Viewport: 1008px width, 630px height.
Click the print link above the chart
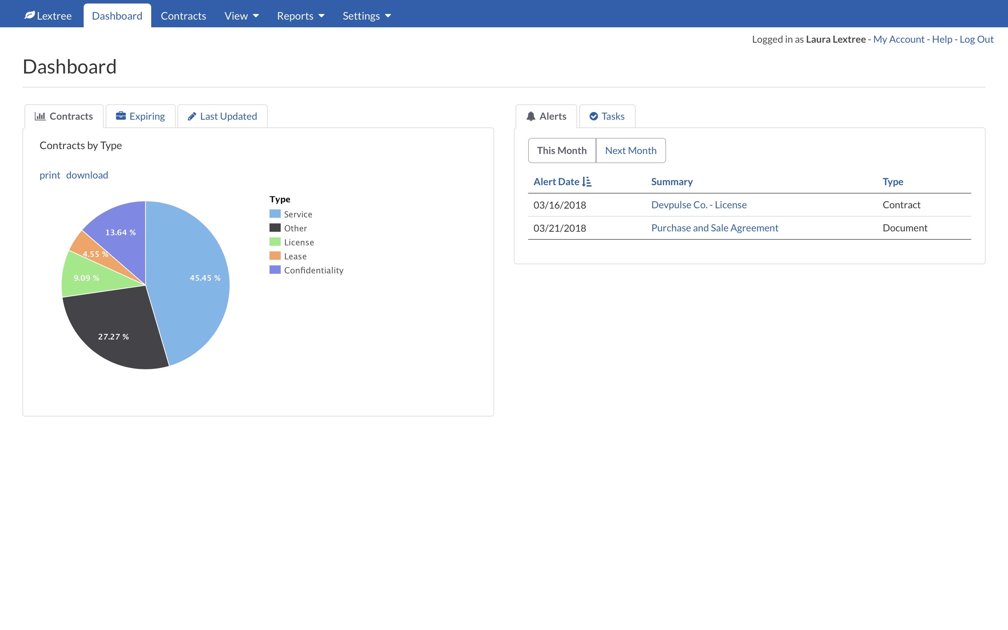(x=50, y=175)
